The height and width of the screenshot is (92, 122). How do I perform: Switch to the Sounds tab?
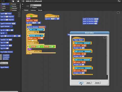coord(40,10)
